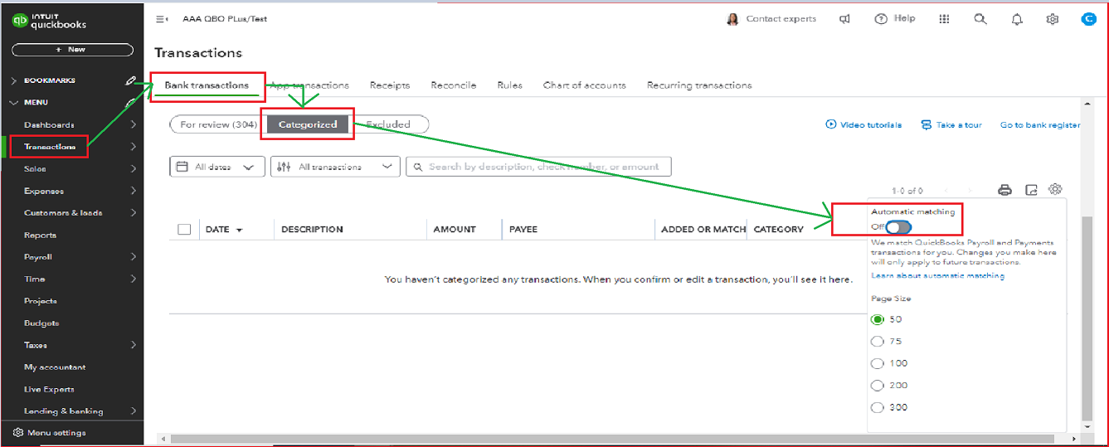Switch to the Chart of accounts tab

pyautogui.click(x=585, y=85)
